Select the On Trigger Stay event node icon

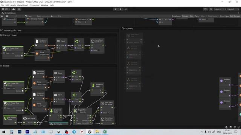point(6,104)
